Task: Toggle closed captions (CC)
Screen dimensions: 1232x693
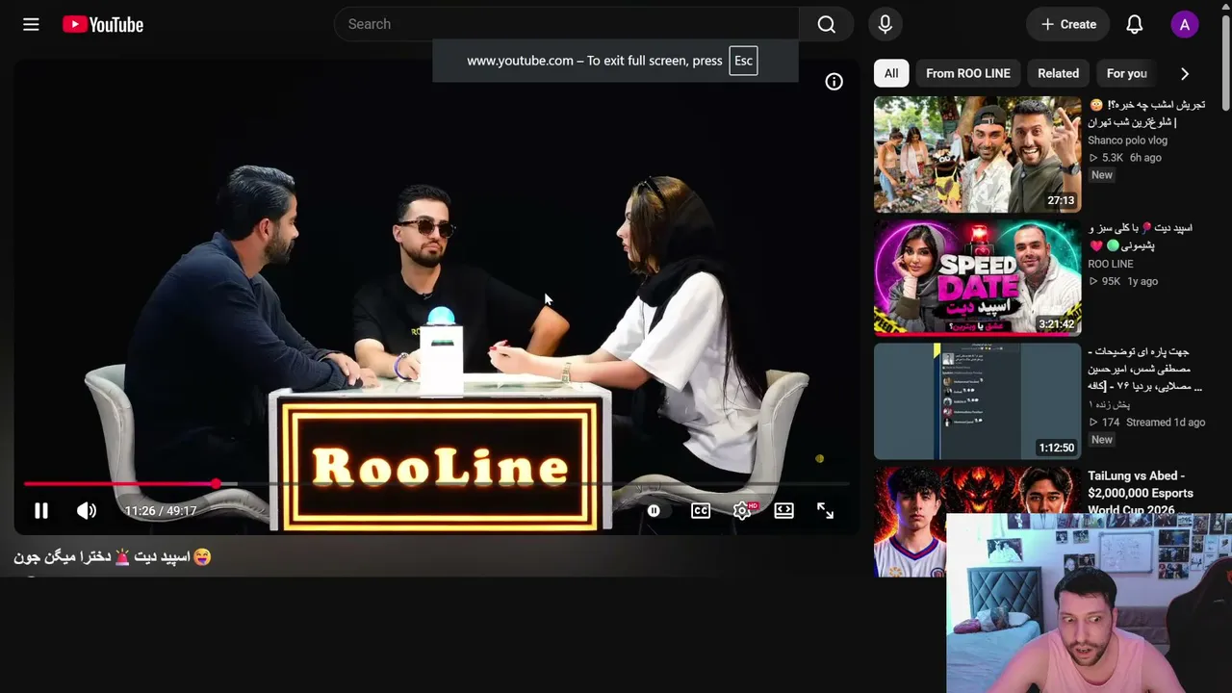Action: coord(701,511)
